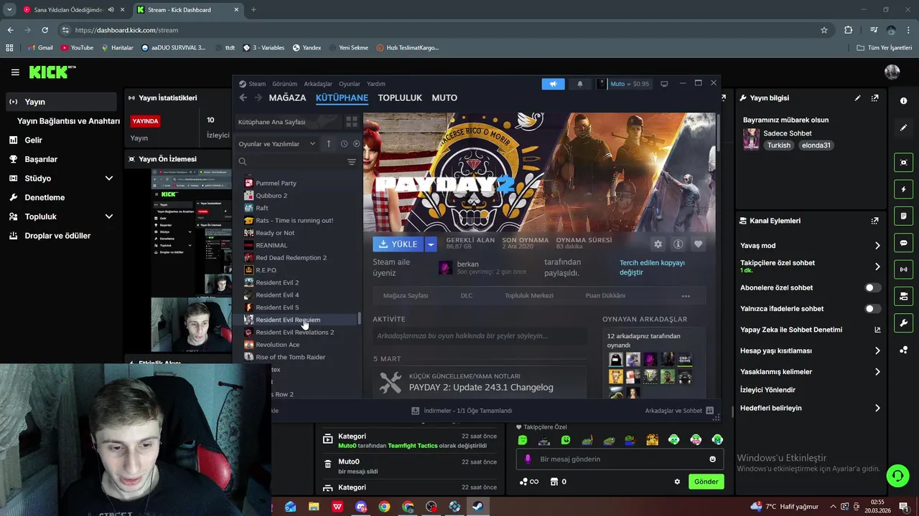Edit stream info with pencil in Yayın bilgisi

857,98
